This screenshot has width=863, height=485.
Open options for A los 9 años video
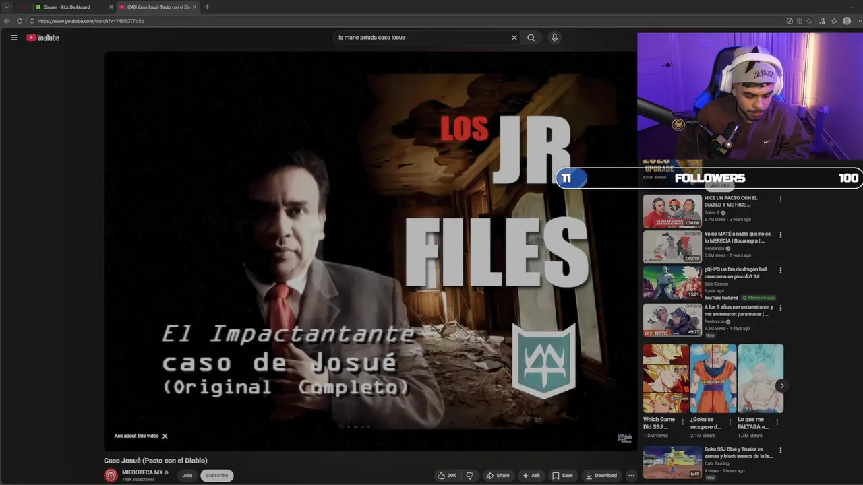tap(781, 308)
